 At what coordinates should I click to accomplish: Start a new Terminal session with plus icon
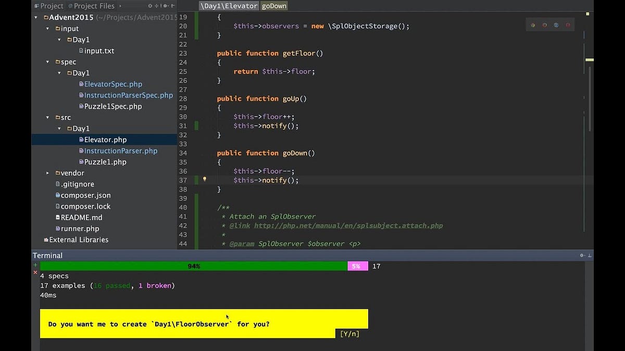(35, 266)
